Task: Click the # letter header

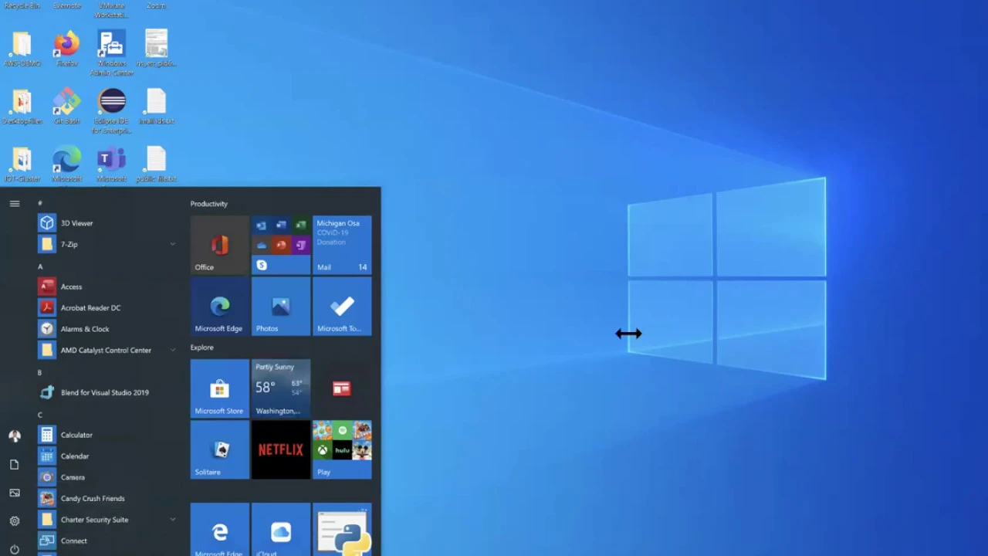Action: pyautogui.click(x=40, y=203)
